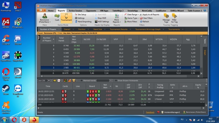The width and height of the screenshot is (219, 123).
Task: Switch to the Active Session tab
Action: (75, 11)
